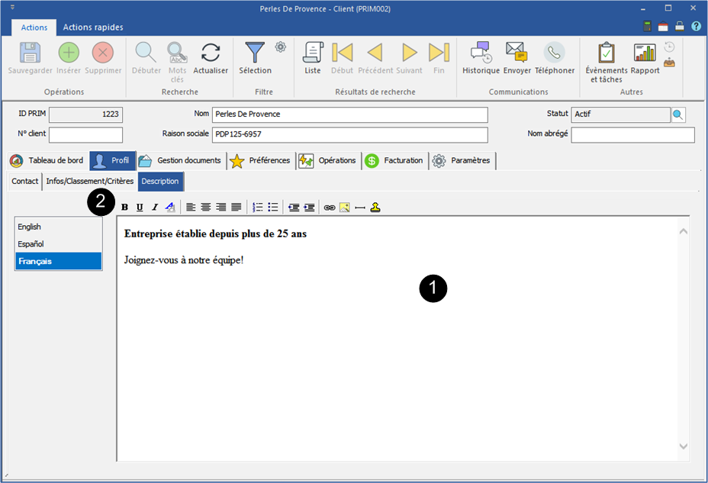Click the inbox tray archive icon
The width and height of the screenshot is (708, 483).
tap(669, 63)
